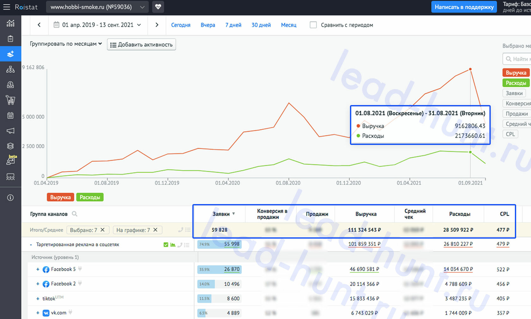Toggle the Заявки metric chip in right panel

point(514,93)
